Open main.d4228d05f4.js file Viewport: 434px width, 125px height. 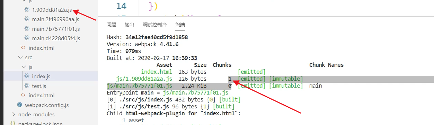56,38
